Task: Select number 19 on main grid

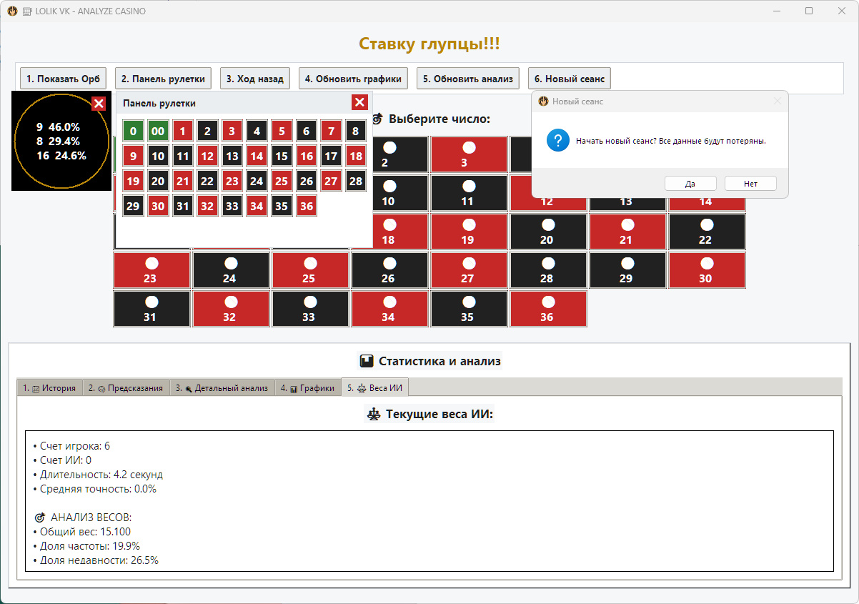Action: point(468,232)
